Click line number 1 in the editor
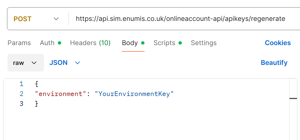The image size is (300, 140). point(22,84)
